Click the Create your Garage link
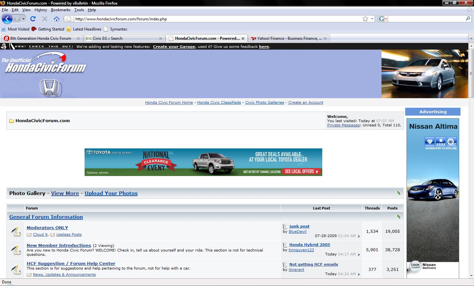Screen dimensions: 474x286 (x=174, y=47)
